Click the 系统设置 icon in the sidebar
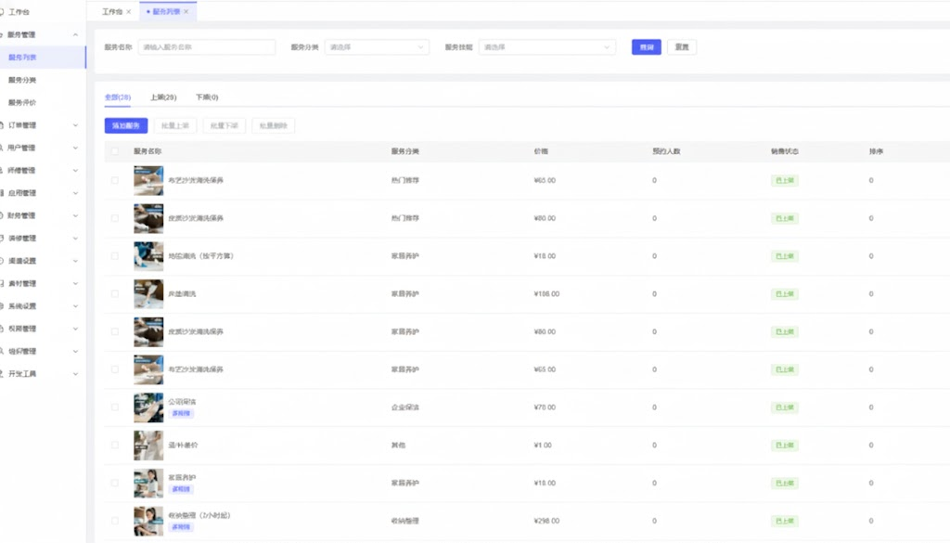This screenshot has height=543, width=950. (x=3, y=306)
